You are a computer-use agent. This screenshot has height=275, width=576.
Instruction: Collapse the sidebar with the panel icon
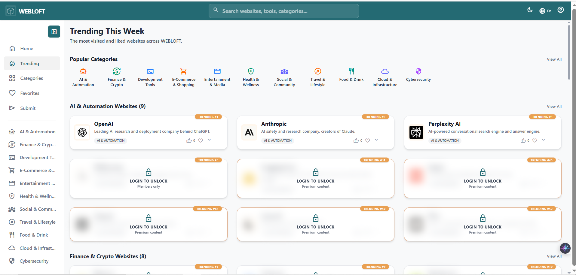click(x=54, y=32)
